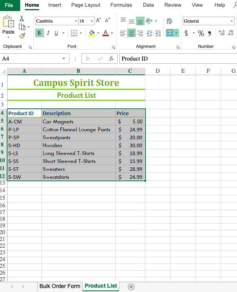Click the Decrease Decimal icon
The height and width of the screenshot is (292, 237).
(x=231, y=33)
